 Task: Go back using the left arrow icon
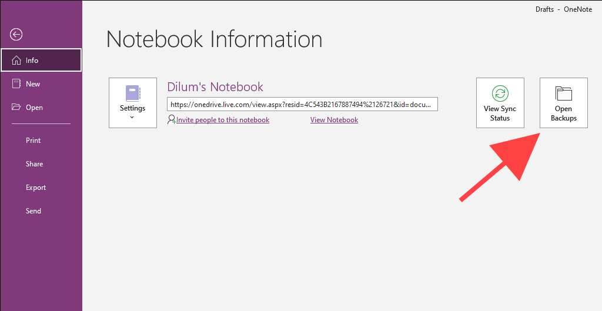tap(16, 35)
